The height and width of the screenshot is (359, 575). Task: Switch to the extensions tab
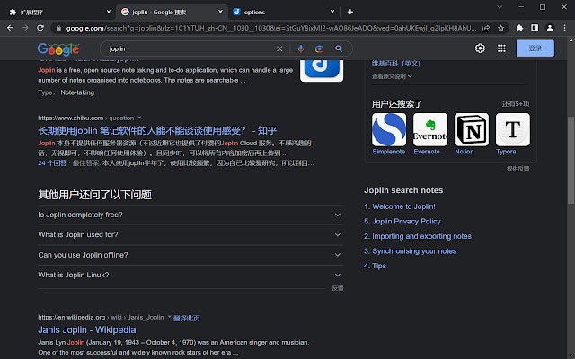58,12
